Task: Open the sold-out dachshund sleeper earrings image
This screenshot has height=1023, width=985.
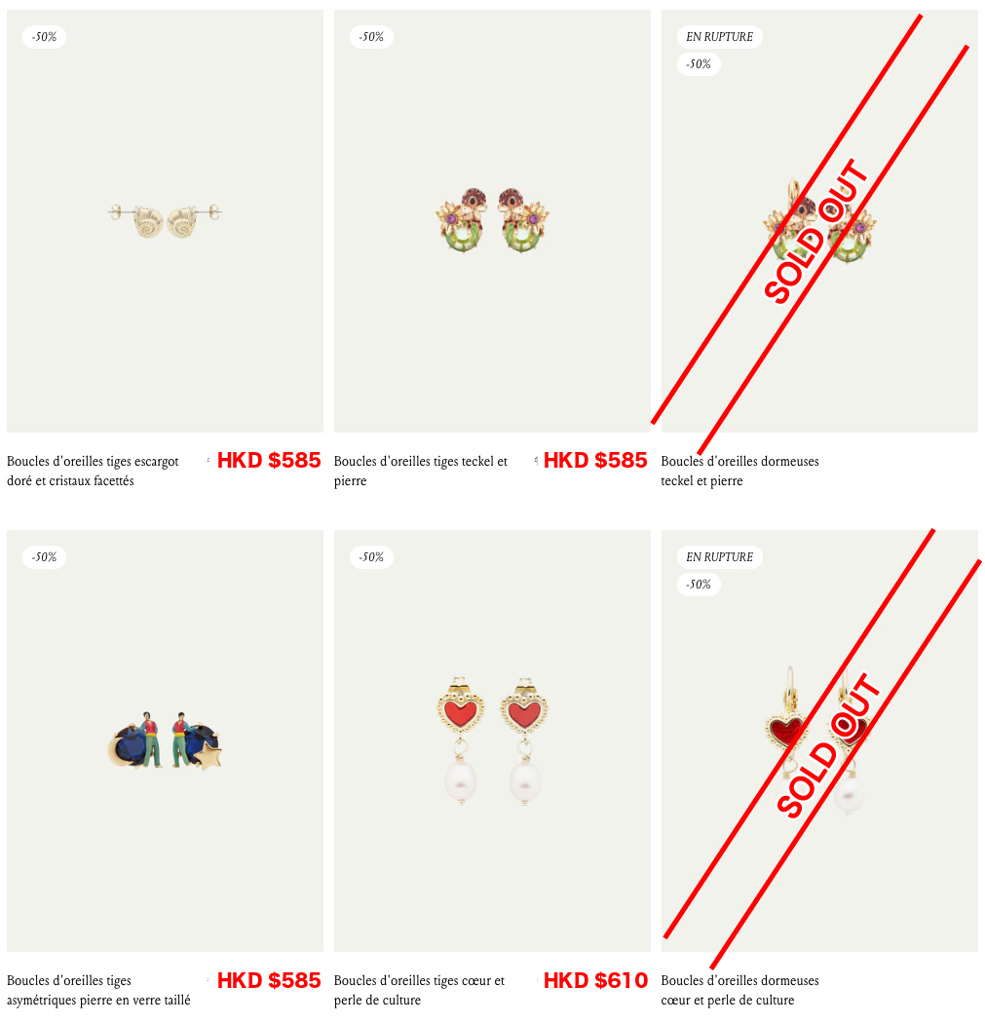Action: pos(819,220)
